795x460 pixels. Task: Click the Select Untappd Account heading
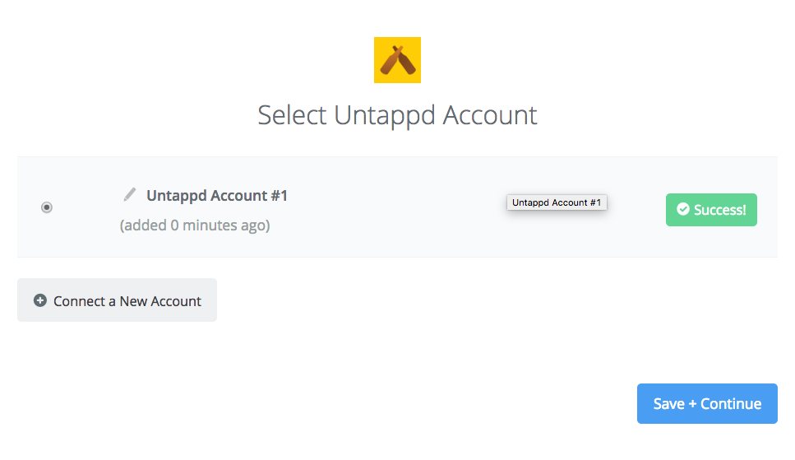point(398,115)
